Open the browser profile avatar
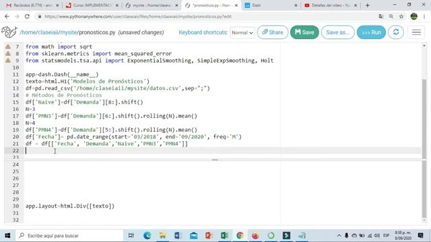 coord(413,16)
